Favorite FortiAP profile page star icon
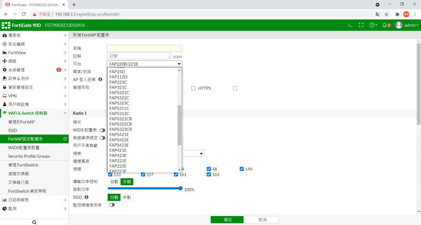The height and width of the screenshot is (225, 421). click(x=65, y=139)
